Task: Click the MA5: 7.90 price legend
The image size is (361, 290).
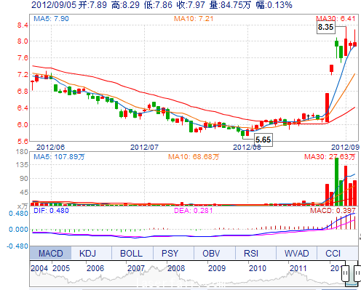Action: 51,19
